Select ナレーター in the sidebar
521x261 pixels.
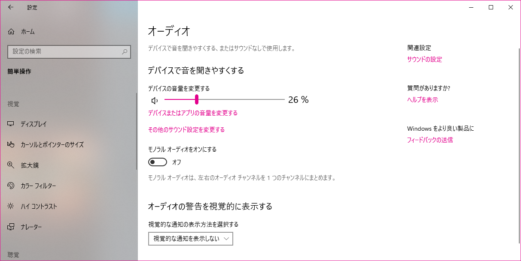pyautogui.click(x=31, y=227)
